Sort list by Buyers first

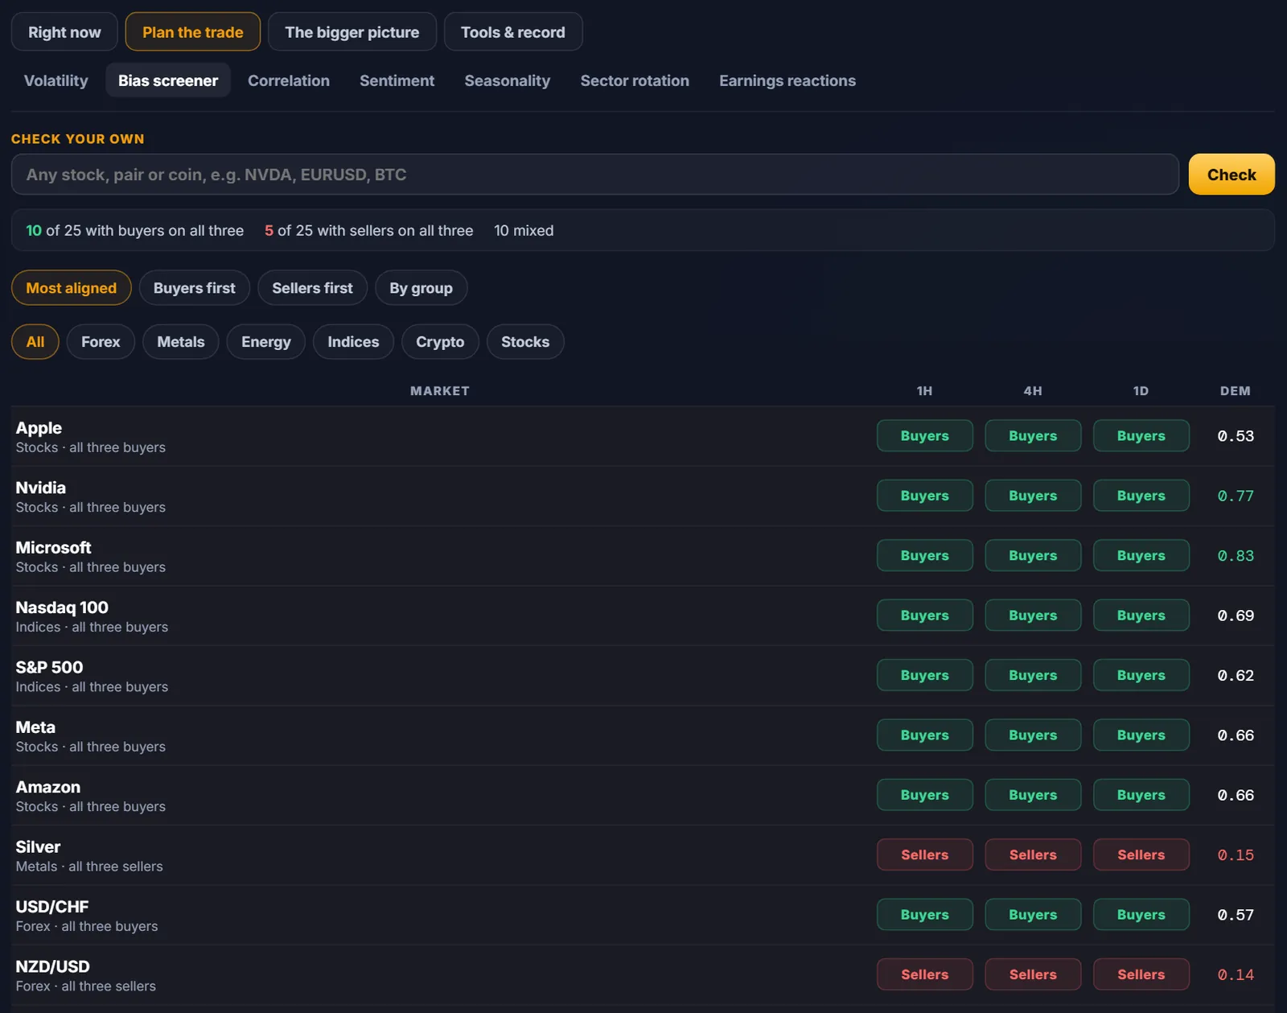(x=194, y=288)
